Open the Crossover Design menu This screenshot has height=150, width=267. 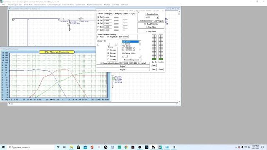pos(54,5)
